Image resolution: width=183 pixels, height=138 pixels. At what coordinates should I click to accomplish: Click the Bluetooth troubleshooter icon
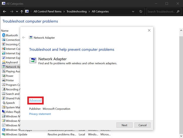point(4,35)
